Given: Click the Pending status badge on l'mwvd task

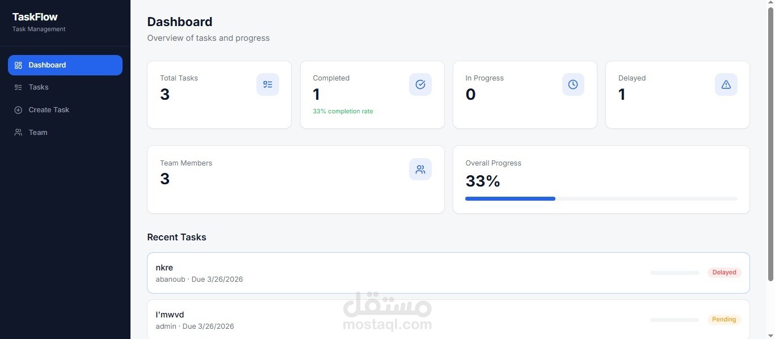Looking at the screenshot, I should coord(724,319).
